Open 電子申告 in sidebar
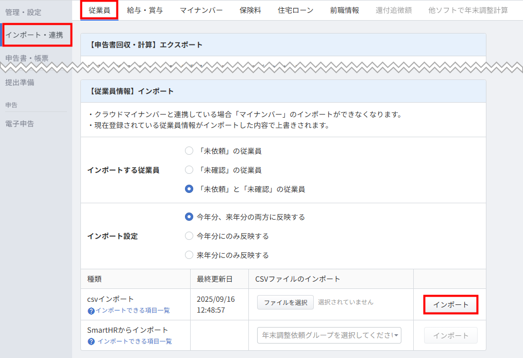Viewport: 523px width, 358px height. click(x=20, y=124)
